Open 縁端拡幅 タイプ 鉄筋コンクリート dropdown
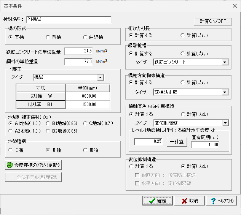This screenshot has height=215, width=241. (x=225, y=62)
